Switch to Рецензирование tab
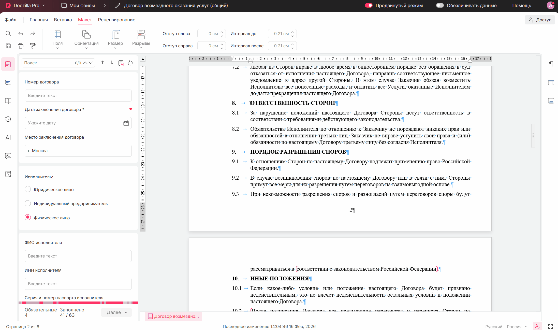This screenshot has width=558, height=330. pyautogui.click(x=117, y=20)
